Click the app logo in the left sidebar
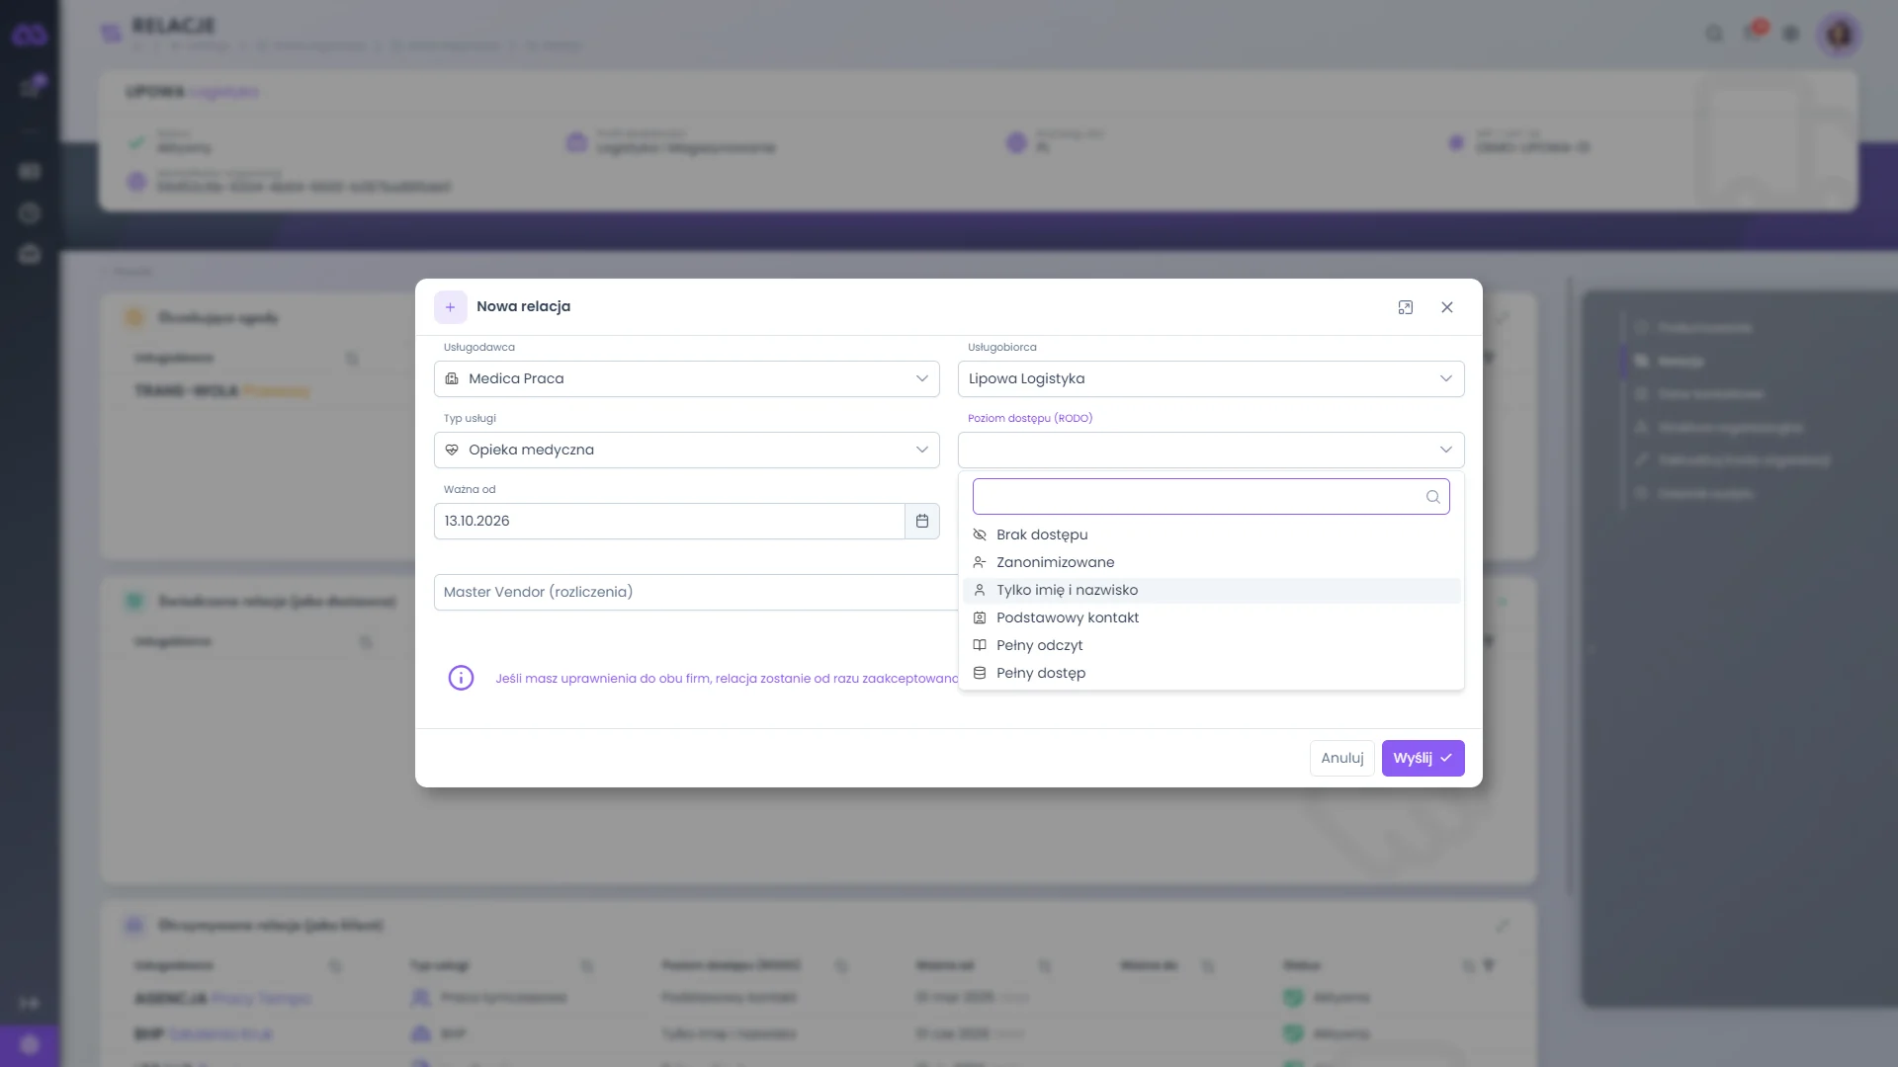This screenshot has width=1898, height=1067. (x=30, y=36)
